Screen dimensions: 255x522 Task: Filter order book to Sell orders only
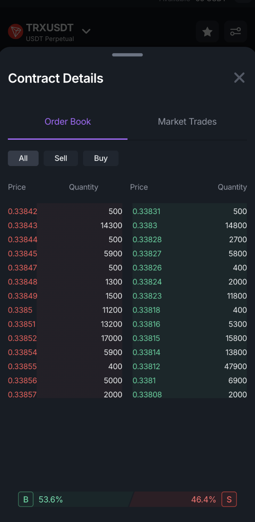[60, 158]
